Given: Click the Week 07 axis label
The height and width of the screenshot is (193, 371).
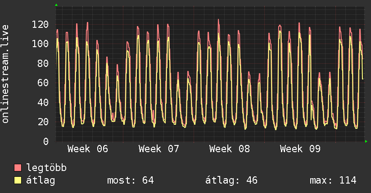Looking at the screenshot, I should 159,149.
